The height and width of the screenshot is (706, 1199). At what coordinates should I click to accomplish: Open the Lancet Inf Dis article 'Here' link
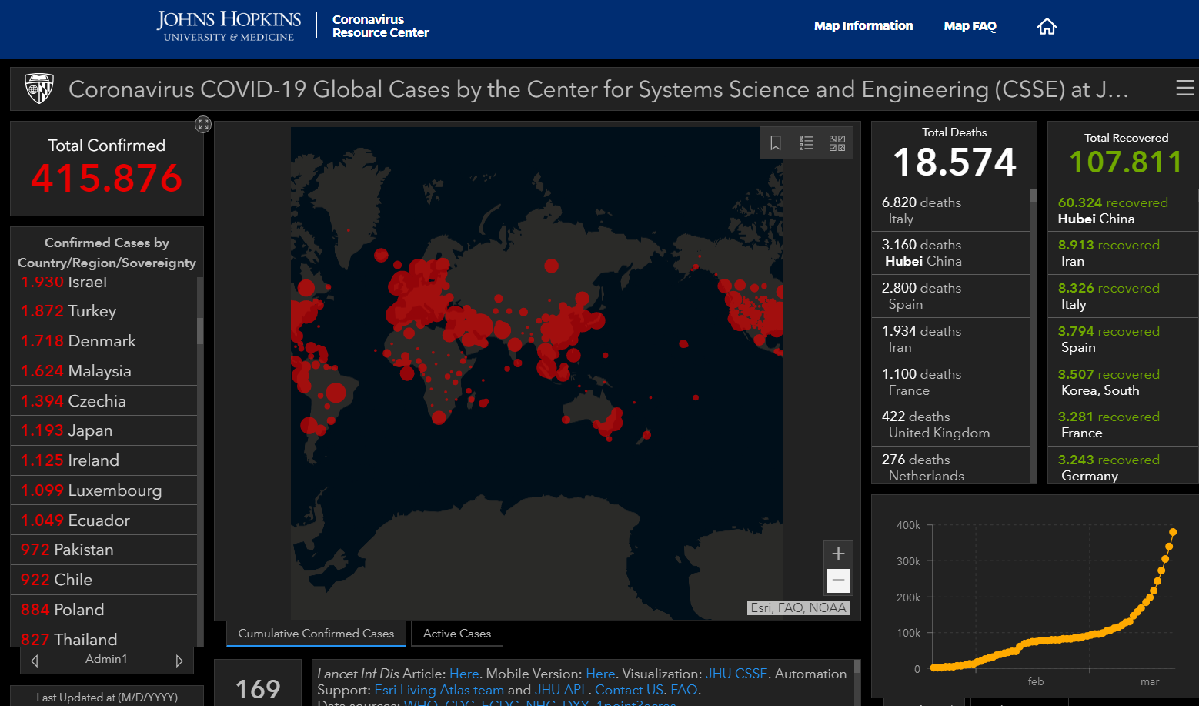pyautogui.click(x=464, y=674)
